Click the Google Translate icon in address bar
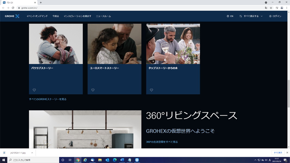 click(x=266, y=8)
